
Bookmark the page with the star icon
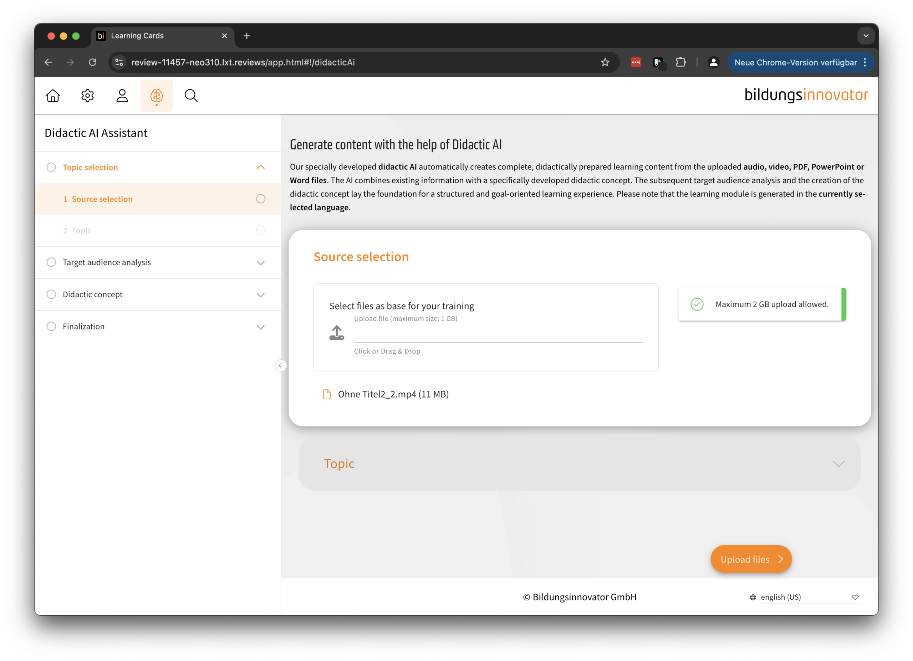point(605,62)
